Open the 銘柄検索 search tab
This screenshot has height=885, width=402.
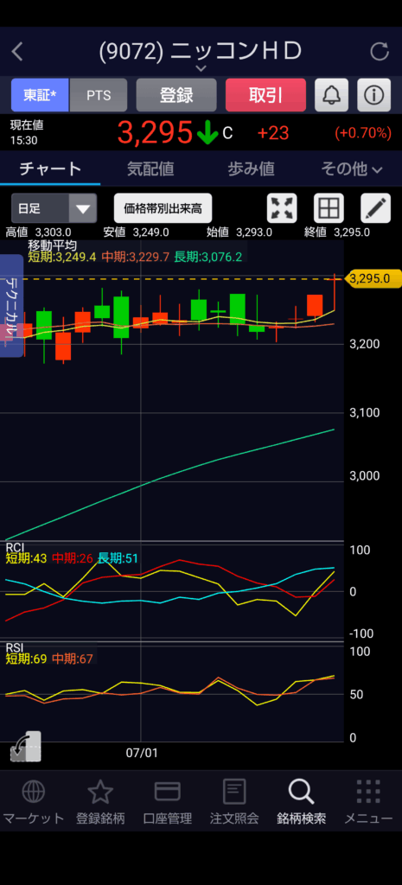(x=302, y=802)
